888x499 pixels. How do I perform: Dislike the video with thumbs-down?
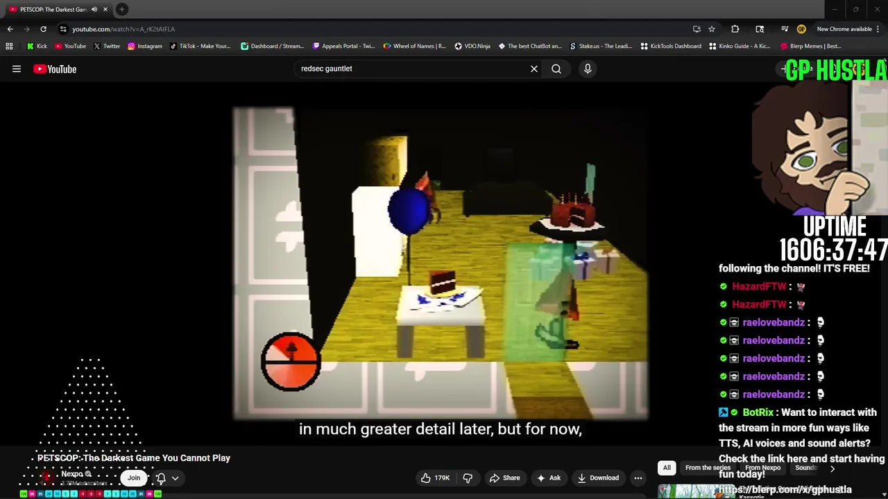tap(468, 478)
